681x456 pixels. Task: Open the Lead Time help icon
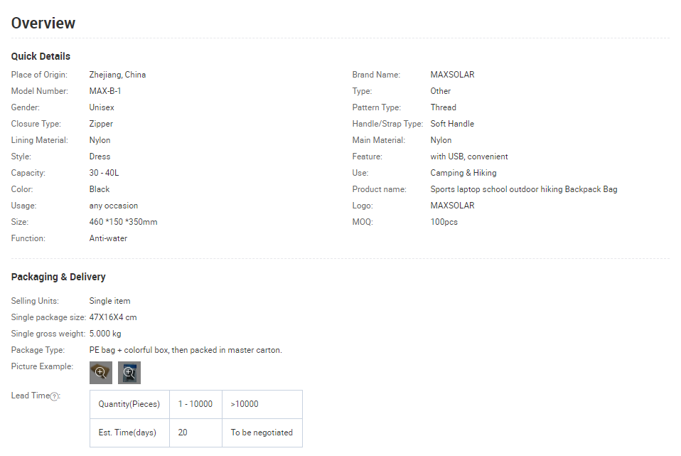[55, 396]
